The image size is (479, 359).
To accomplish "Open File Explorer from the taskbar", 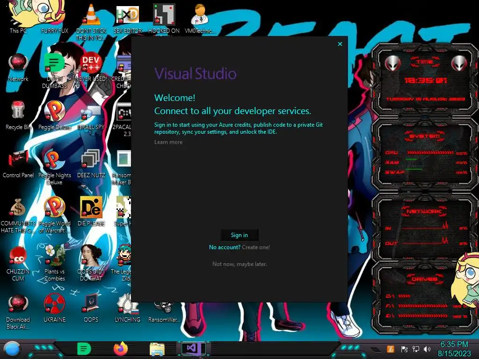I will pos(157,349).
